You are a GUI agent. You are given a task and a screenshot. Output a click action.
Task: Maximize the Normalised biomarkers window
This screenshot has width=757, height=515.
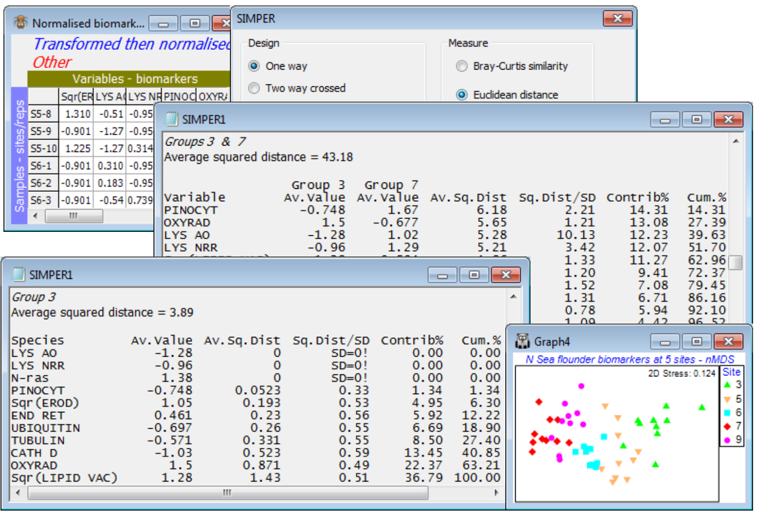point(194,23)
